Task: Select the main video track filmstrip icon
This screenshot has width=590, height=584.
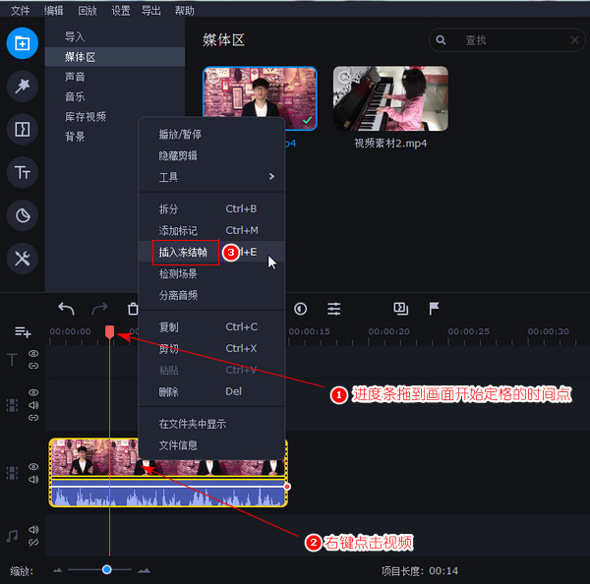Action: tap(12, 473)
